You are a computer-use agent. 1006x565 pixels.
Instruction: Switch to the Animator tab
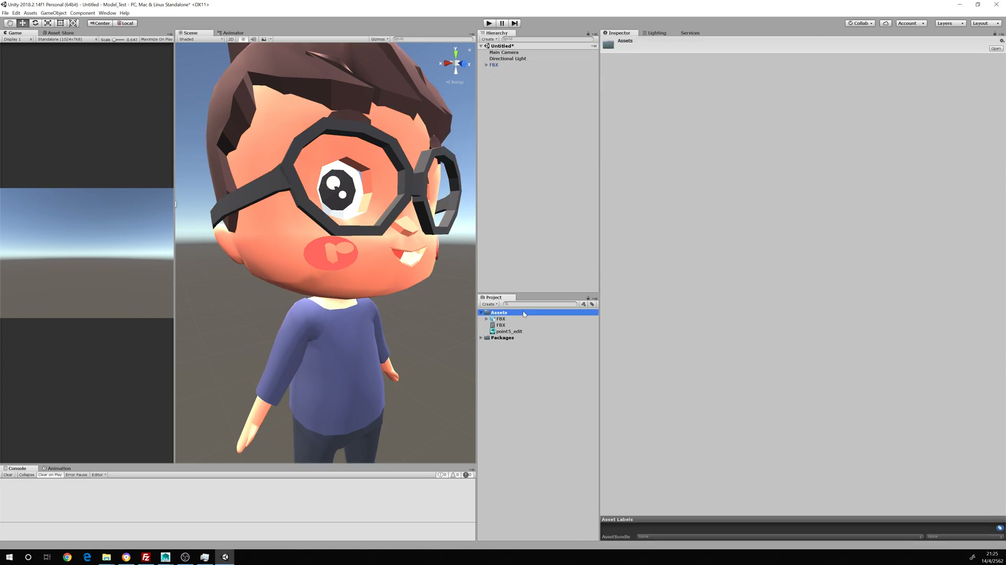pyautogui.click(x=231, y=33)
